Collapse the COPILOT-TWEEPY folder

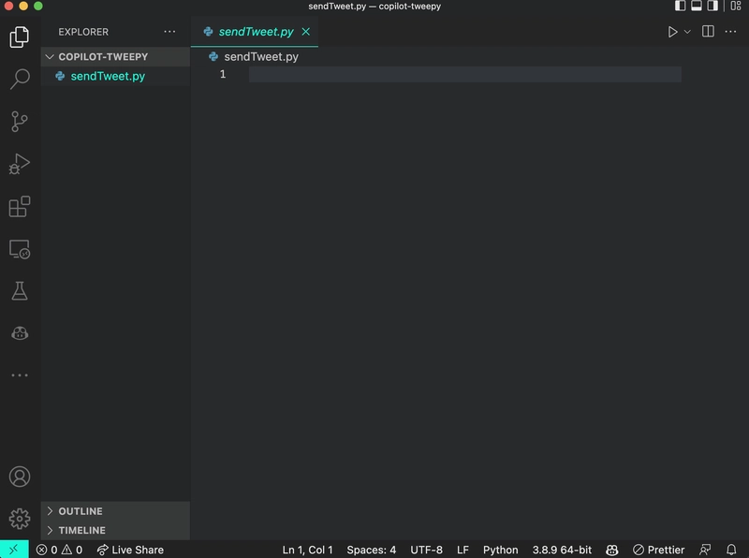103,56
